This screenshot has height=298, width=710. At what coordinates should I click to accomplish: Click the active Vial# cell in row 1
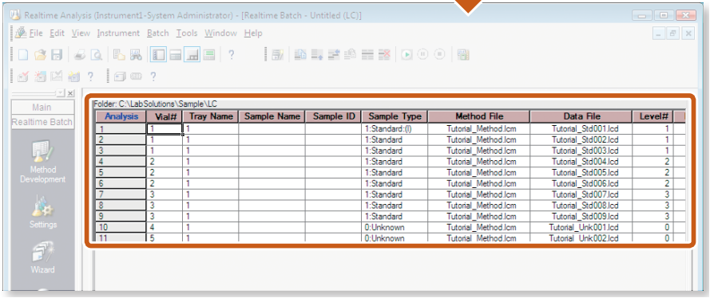click(x=165, y=129)
